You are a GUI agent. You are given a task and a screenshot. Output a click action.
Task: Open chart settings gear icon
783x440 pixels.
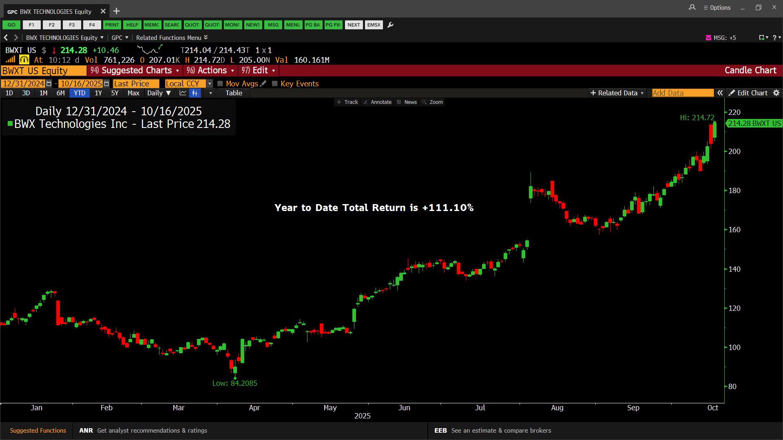(776, 93)
